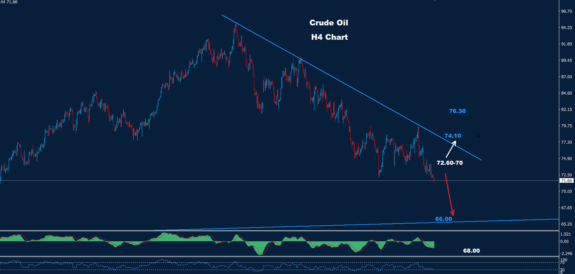The width and height of the screenshot is (575, 274).
Task: Click the 71.66 price readout in the top-left corner
Action: coord(12,2)
